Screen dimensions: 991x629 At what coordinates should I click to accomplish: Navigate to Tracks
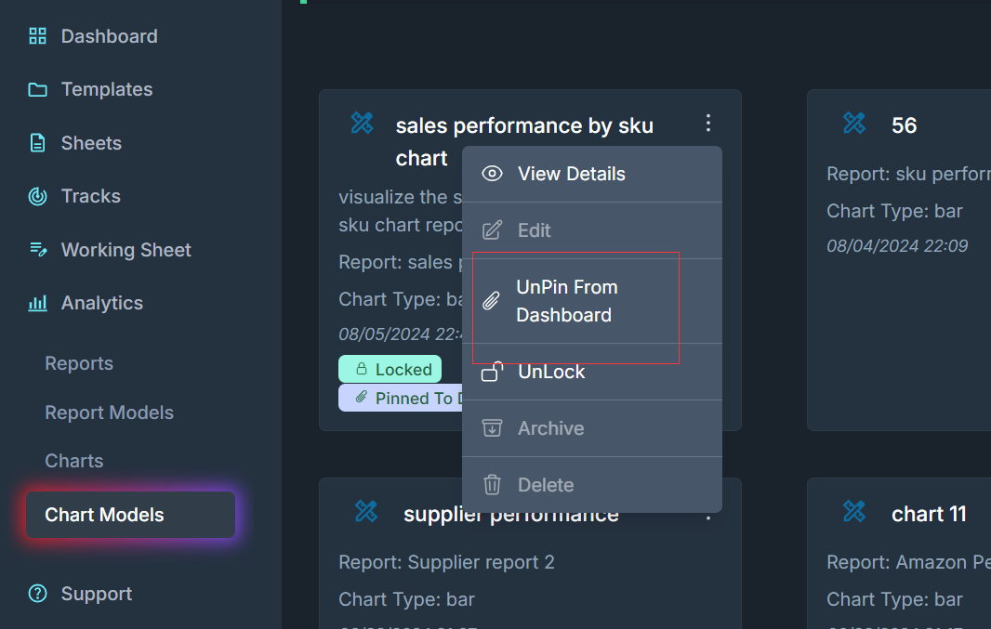coord(90,196)
